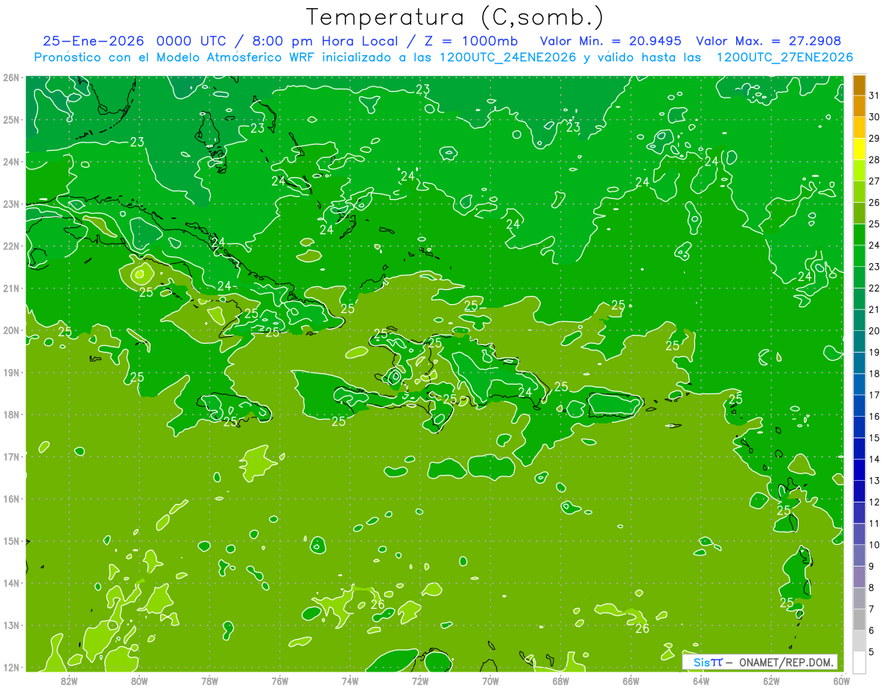
Task: Click the "16" label on color scale
Action: pyautogui.click(x=875, y=417)
